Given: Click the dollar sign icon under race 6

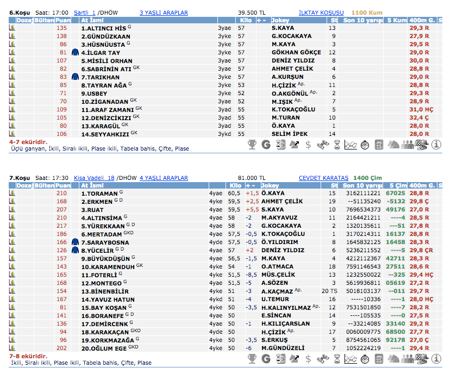Looking at the screenshot, I should pyautogui.click(x=308, y=145).
